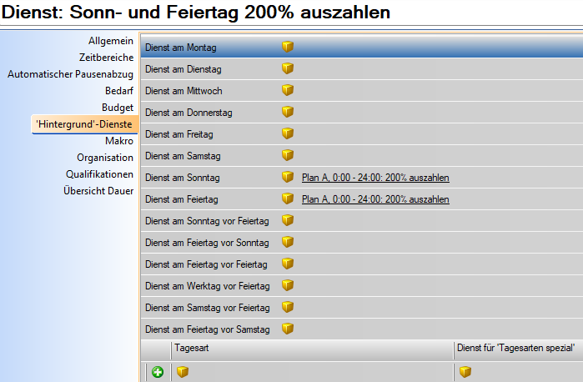The width and height of the screenshot is (583, 382).
Task: Click cube icon under Dienst für 'Tagesarten spezial'
Action: (x=465, y=372)
